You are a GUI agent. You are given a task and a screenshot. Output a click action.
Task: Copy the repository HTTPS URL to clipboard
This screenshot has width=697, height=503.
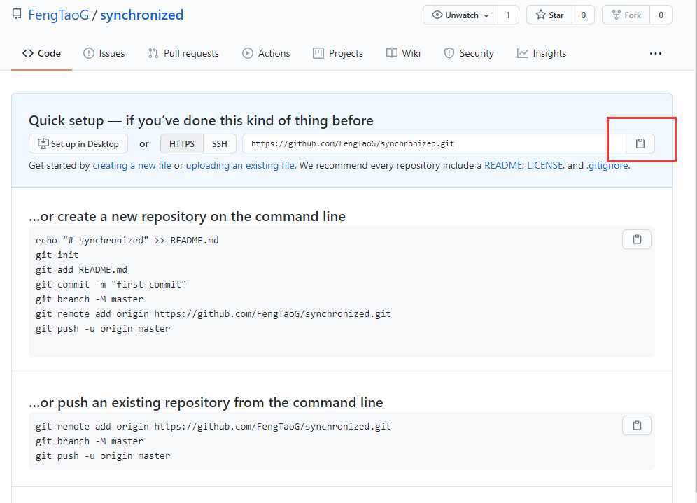pyautogui.click(x=640, y=143)
